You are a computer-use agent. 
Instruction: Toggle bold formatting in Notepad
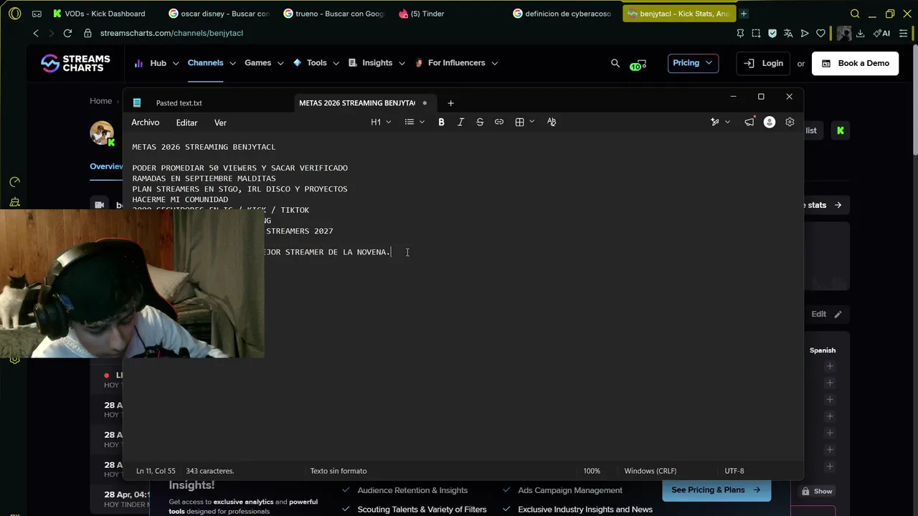(x=441, y=122)
